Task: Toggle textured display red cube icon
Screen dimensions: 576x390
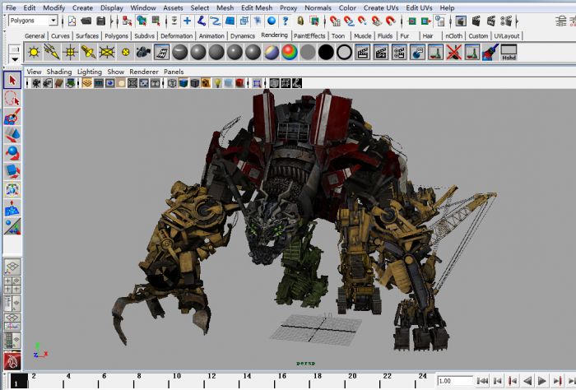Action: click(x=239, y=83)
